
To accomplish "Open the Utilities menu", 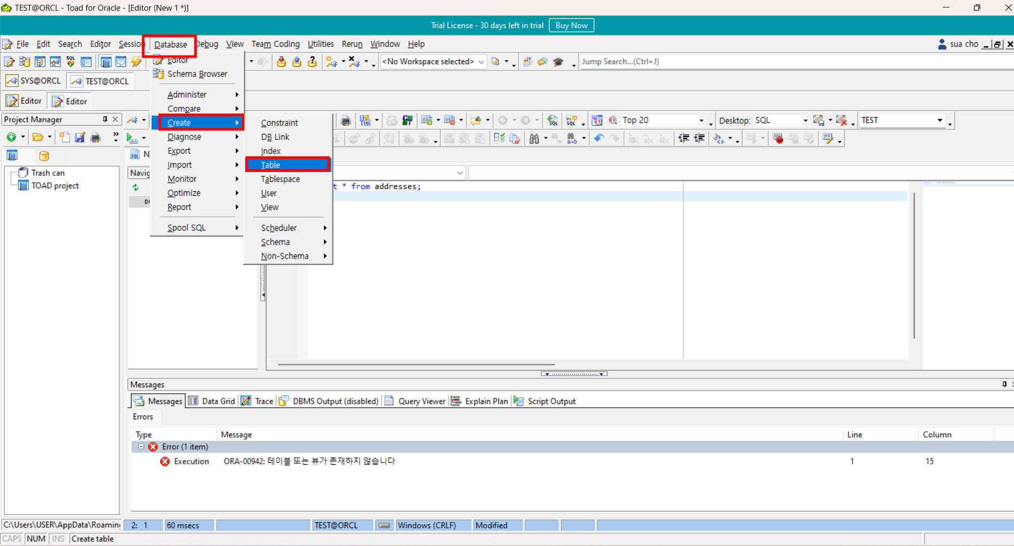I will pyautogui.click(x=321, y=44).
